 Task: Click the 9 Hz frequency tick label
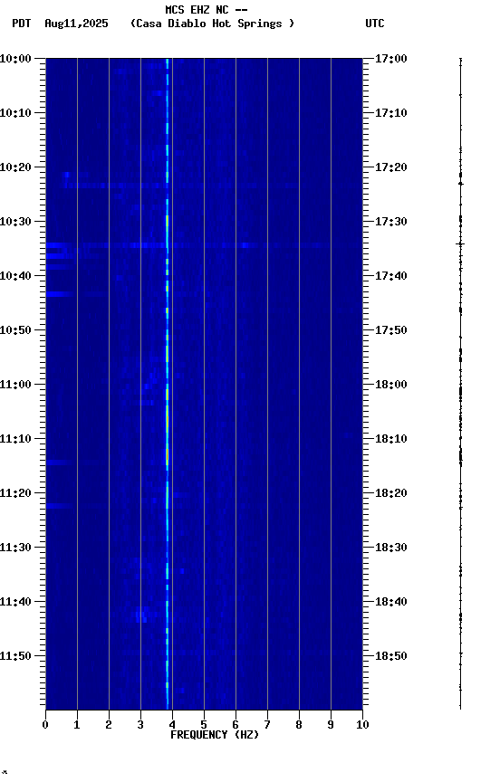click(331, 725)
